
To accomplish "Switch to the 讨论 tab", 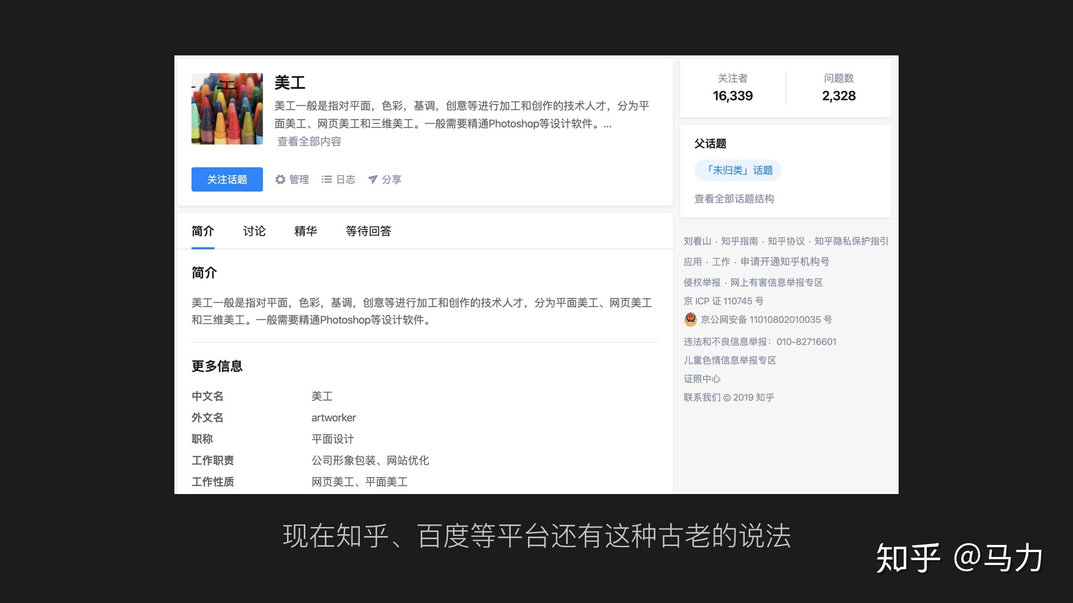I will click(x=254, y=231).
